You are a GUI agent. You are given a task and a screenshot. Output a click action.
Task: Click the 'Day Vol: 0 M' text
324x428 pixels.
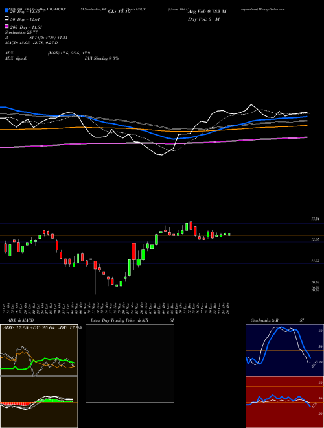pyautogui.click(x=203, y=19)
